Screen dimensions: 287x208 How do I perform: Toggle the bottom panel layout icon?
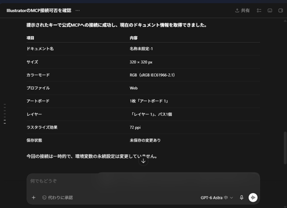(x=270, y=11)
